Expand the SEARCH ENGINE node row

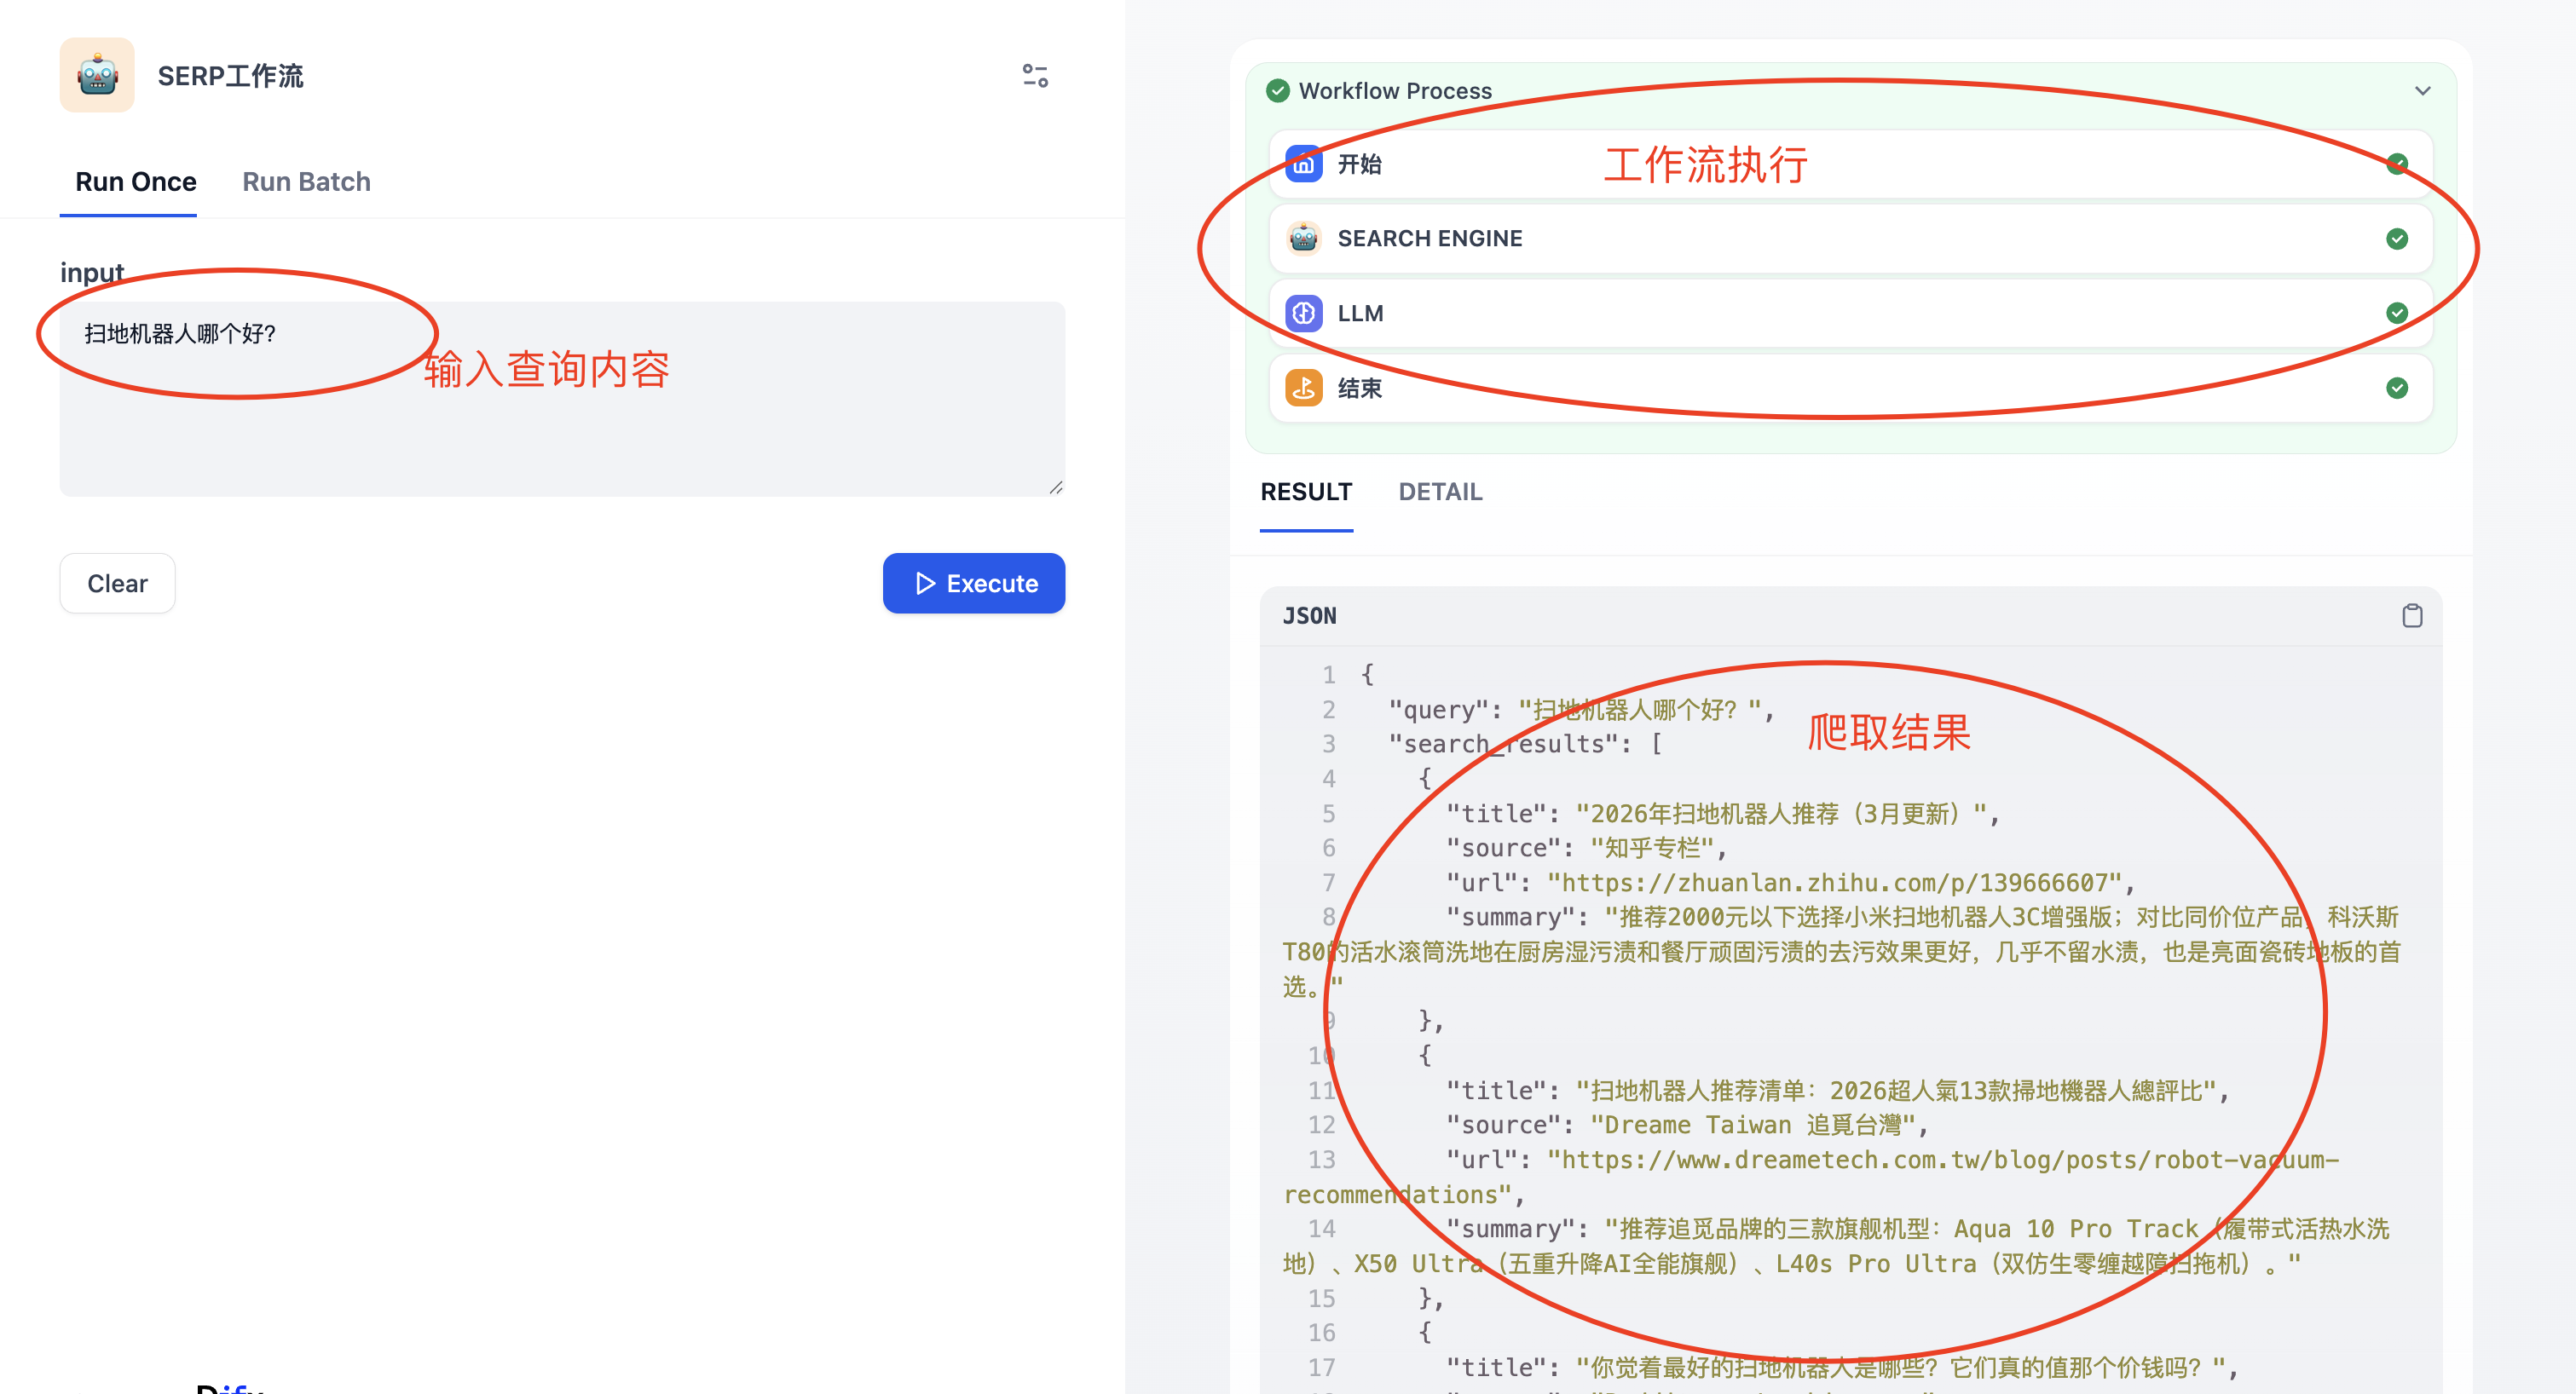tap(1850, 239)
